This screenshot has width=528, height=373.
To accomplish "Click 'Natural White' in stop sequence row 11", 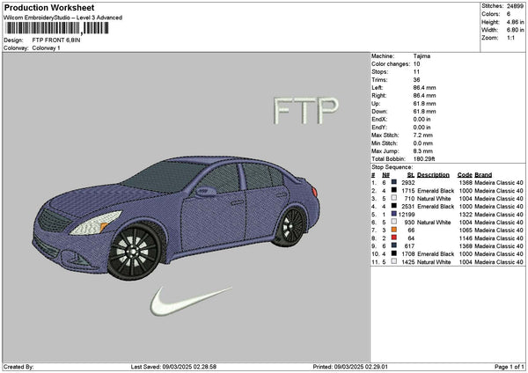I will click(434, 262).
